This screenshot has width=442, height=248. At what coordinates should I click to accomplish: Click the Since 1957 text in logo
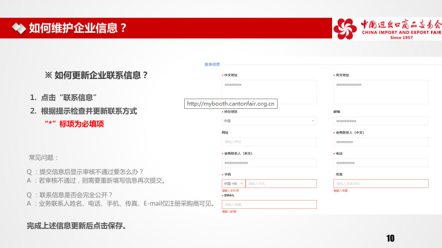(401, 37)
